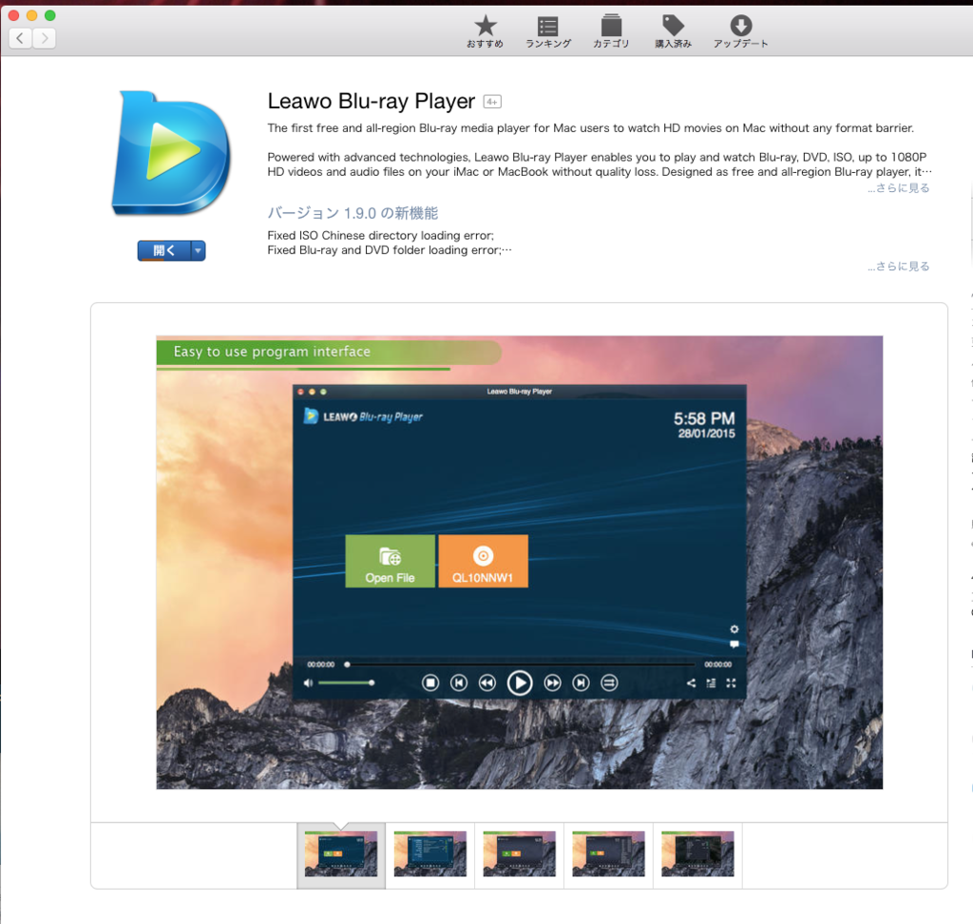The width and height of the screenshot is (973, 924).
Task: Click the main screenshot preview image
Action: click(x=520, y=563)
